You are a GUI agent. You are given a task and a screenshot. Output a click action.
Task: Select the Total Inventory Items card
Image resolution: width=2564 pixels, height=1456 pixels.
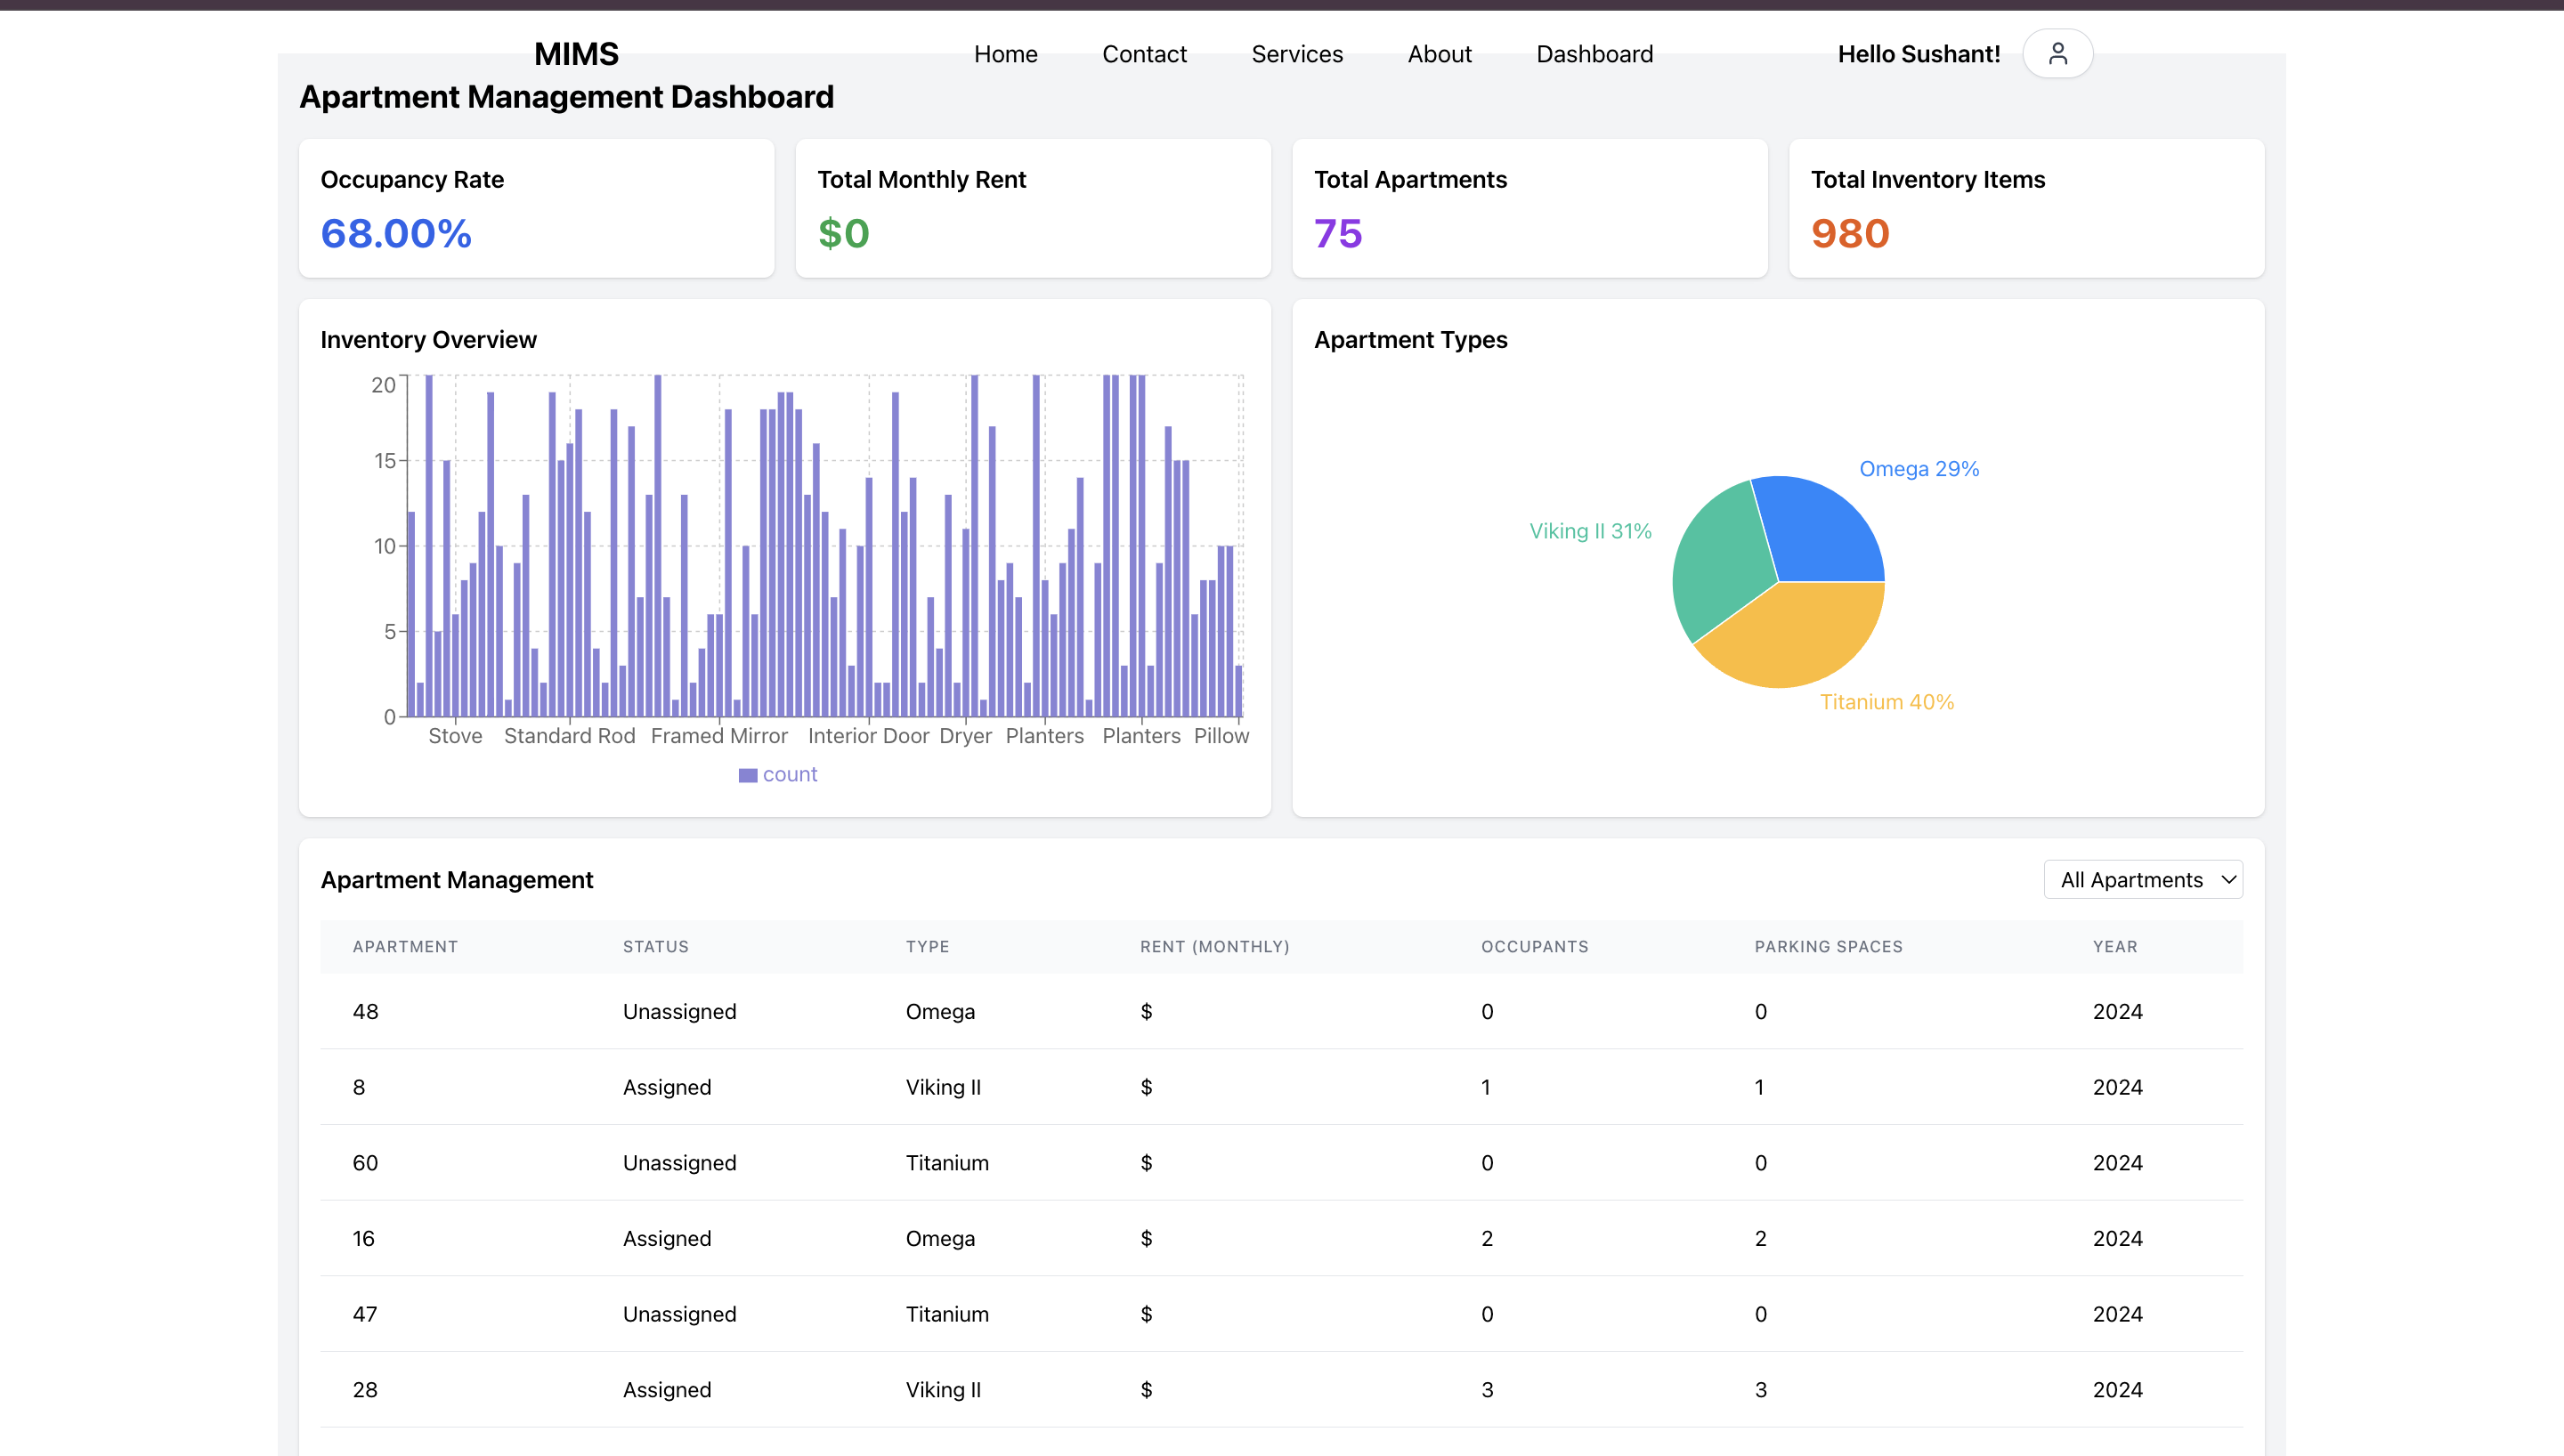(x=2026, y=208)
